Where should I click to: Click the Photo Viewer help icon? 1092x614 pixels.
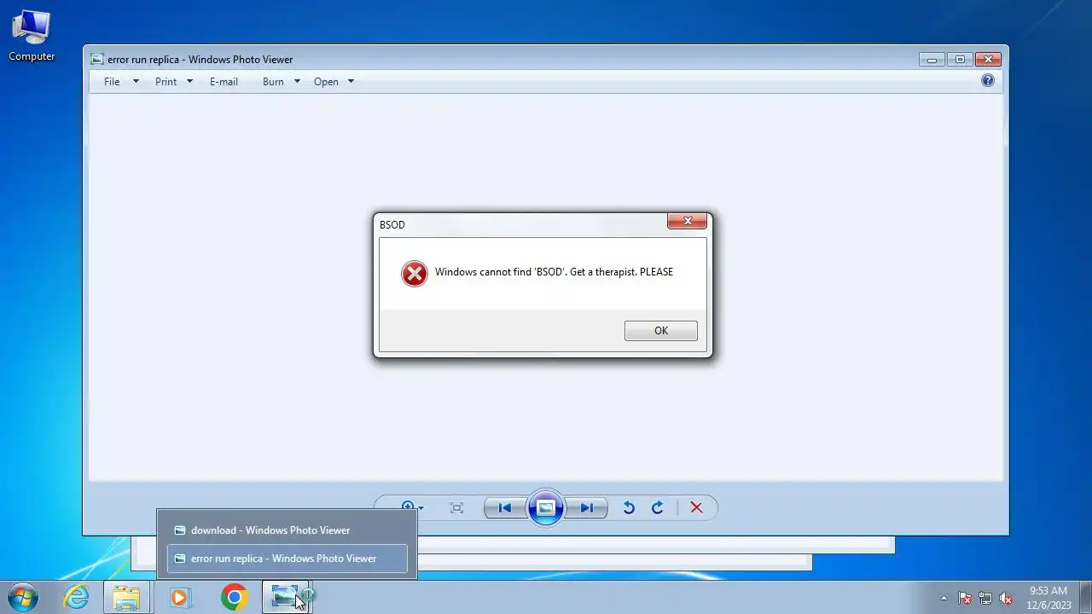click(x=988, y=80)
